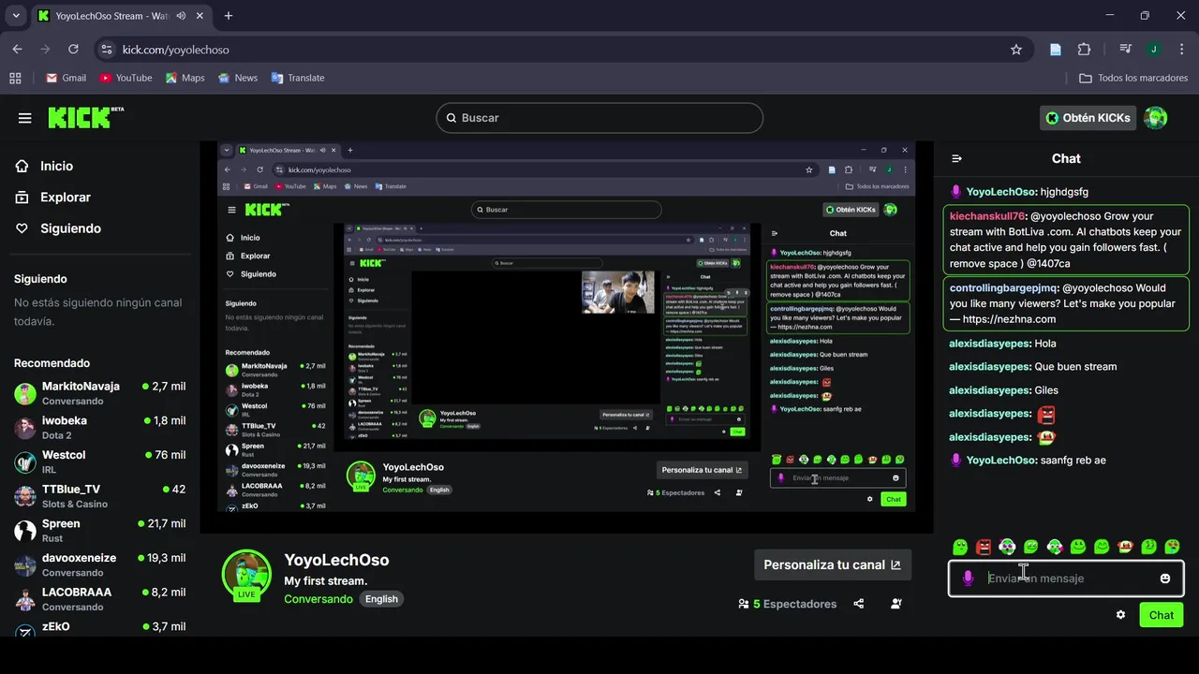
Task: Open Gmail bookmark
Action: click(66, 78)
